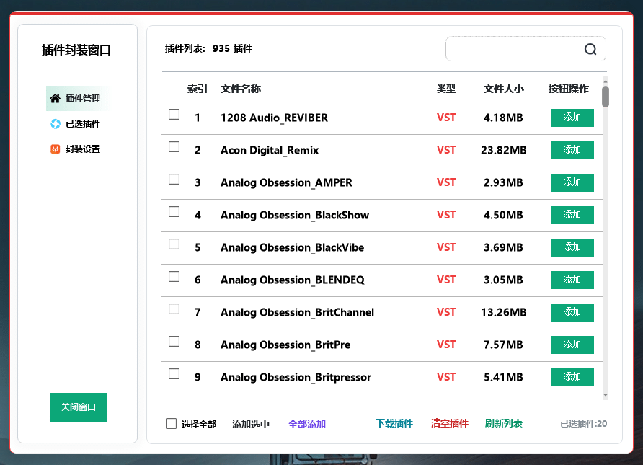
Task: Tick the checkbox for Analog Obsession_BritChannel
Action: pyautogui.click(x=174, y=309)
